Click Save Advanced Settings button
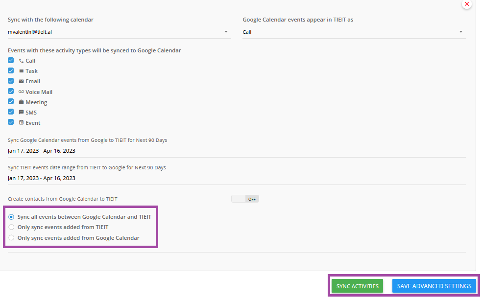 pos(434,286)
